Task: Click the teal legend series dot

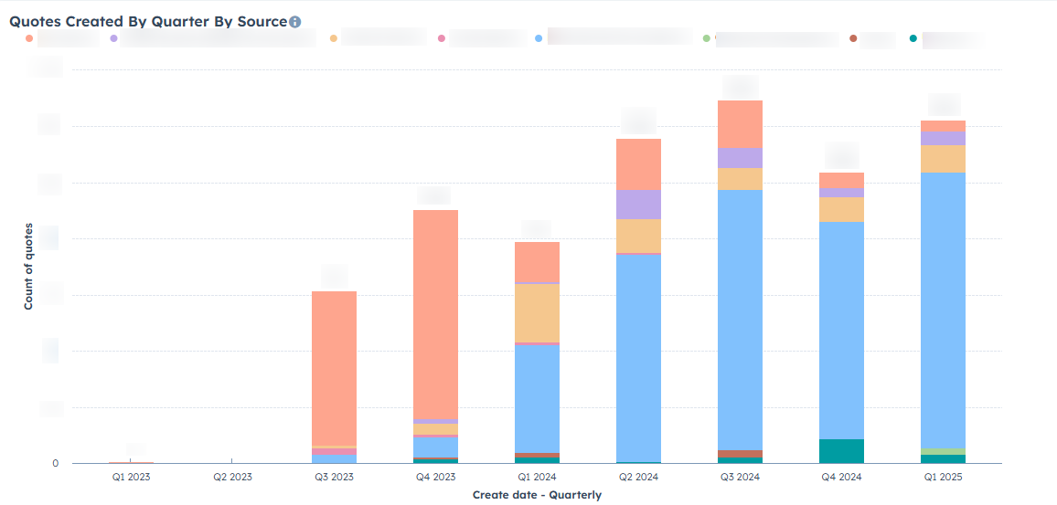Action: click(913, 38)
